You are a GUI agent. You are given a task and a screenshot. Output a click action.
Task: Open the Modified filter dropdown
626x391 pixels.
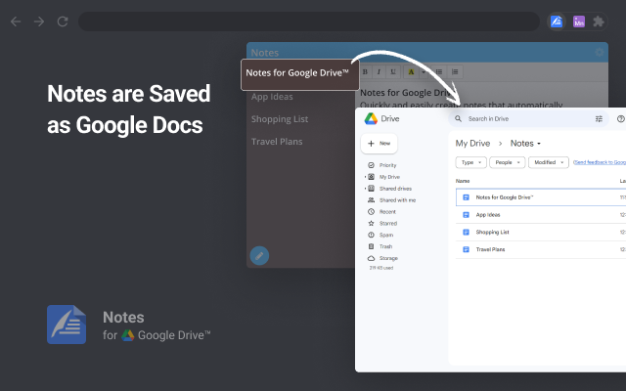549,162
